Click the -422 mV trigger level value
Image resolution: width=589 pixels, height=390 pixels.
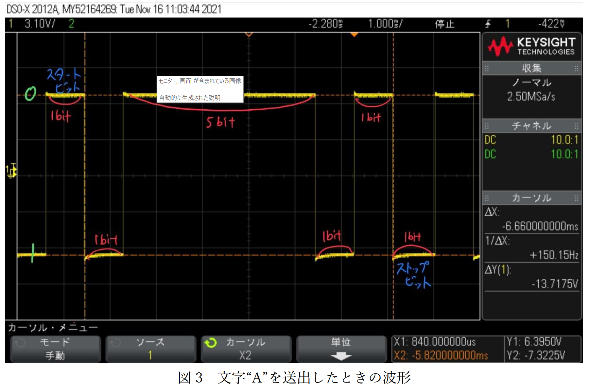click(551, 24)
